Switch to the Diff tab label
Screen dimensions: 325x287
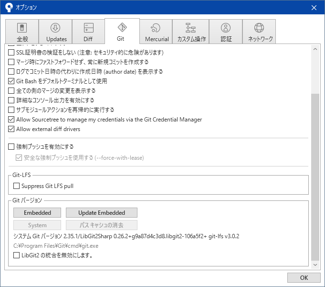(x=88, y=39)
